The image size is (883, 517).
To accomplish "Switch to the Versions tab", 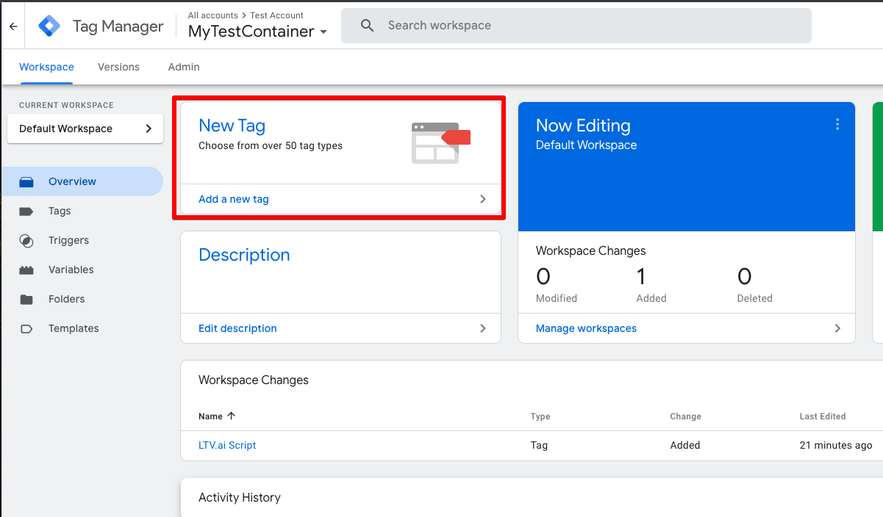I will pos(118,67).
